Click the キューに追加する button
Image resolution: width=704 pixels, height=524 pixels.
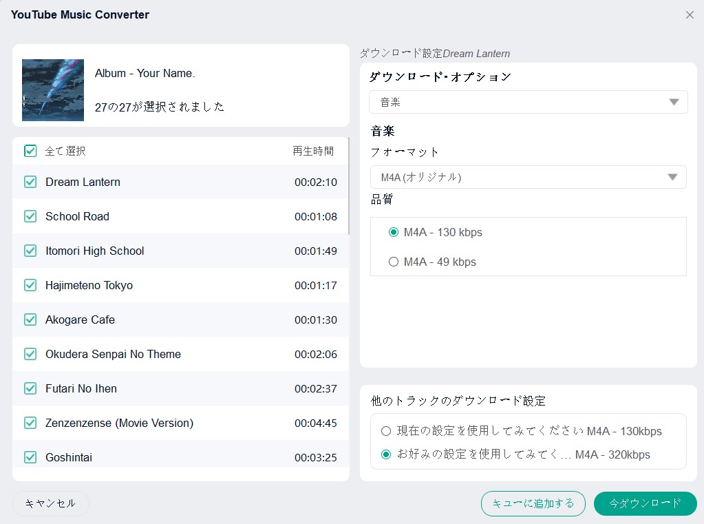533,503
